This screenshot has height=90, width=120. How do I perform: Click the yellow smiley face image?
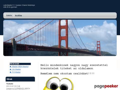tap(58, 83)
